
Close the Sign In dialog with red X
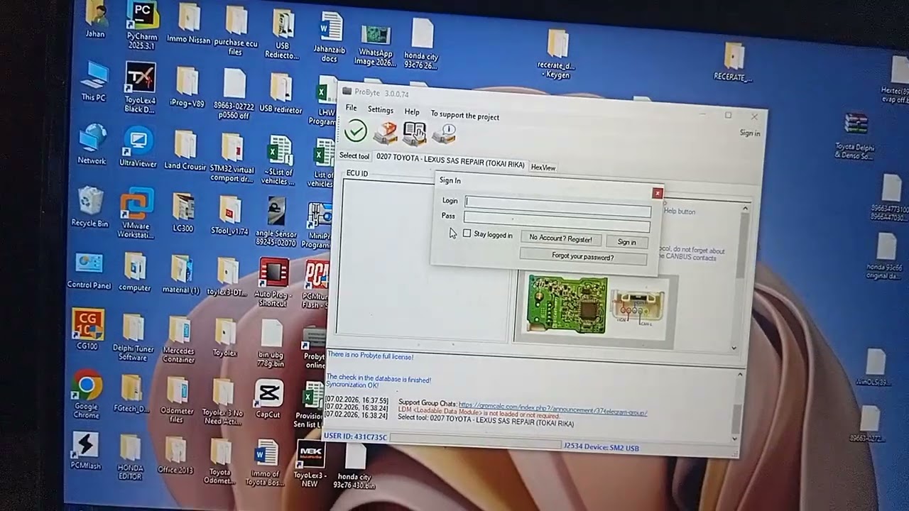point(658,193)
